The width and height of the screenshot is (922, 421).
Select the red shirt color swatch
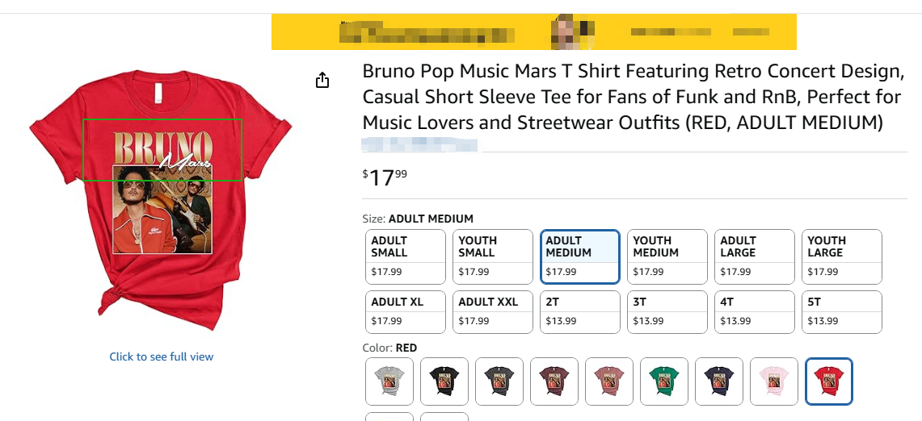(x=829, y=381)
